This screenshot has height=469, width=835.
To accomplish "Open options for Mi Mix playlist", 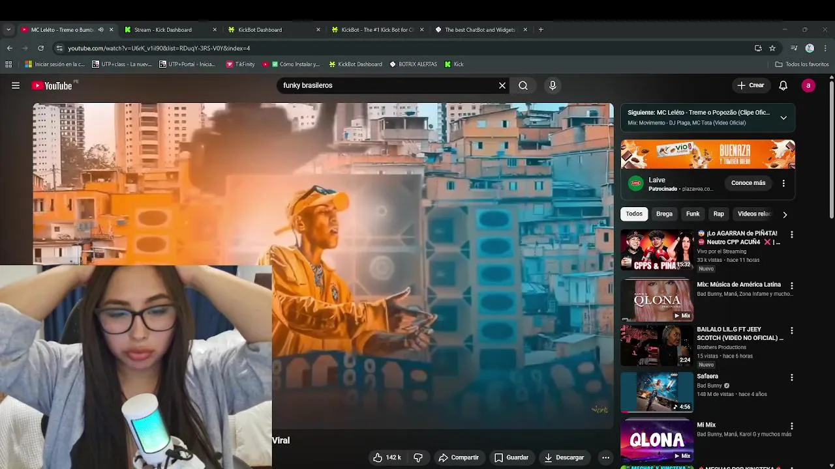I will [x=792, y=427].
